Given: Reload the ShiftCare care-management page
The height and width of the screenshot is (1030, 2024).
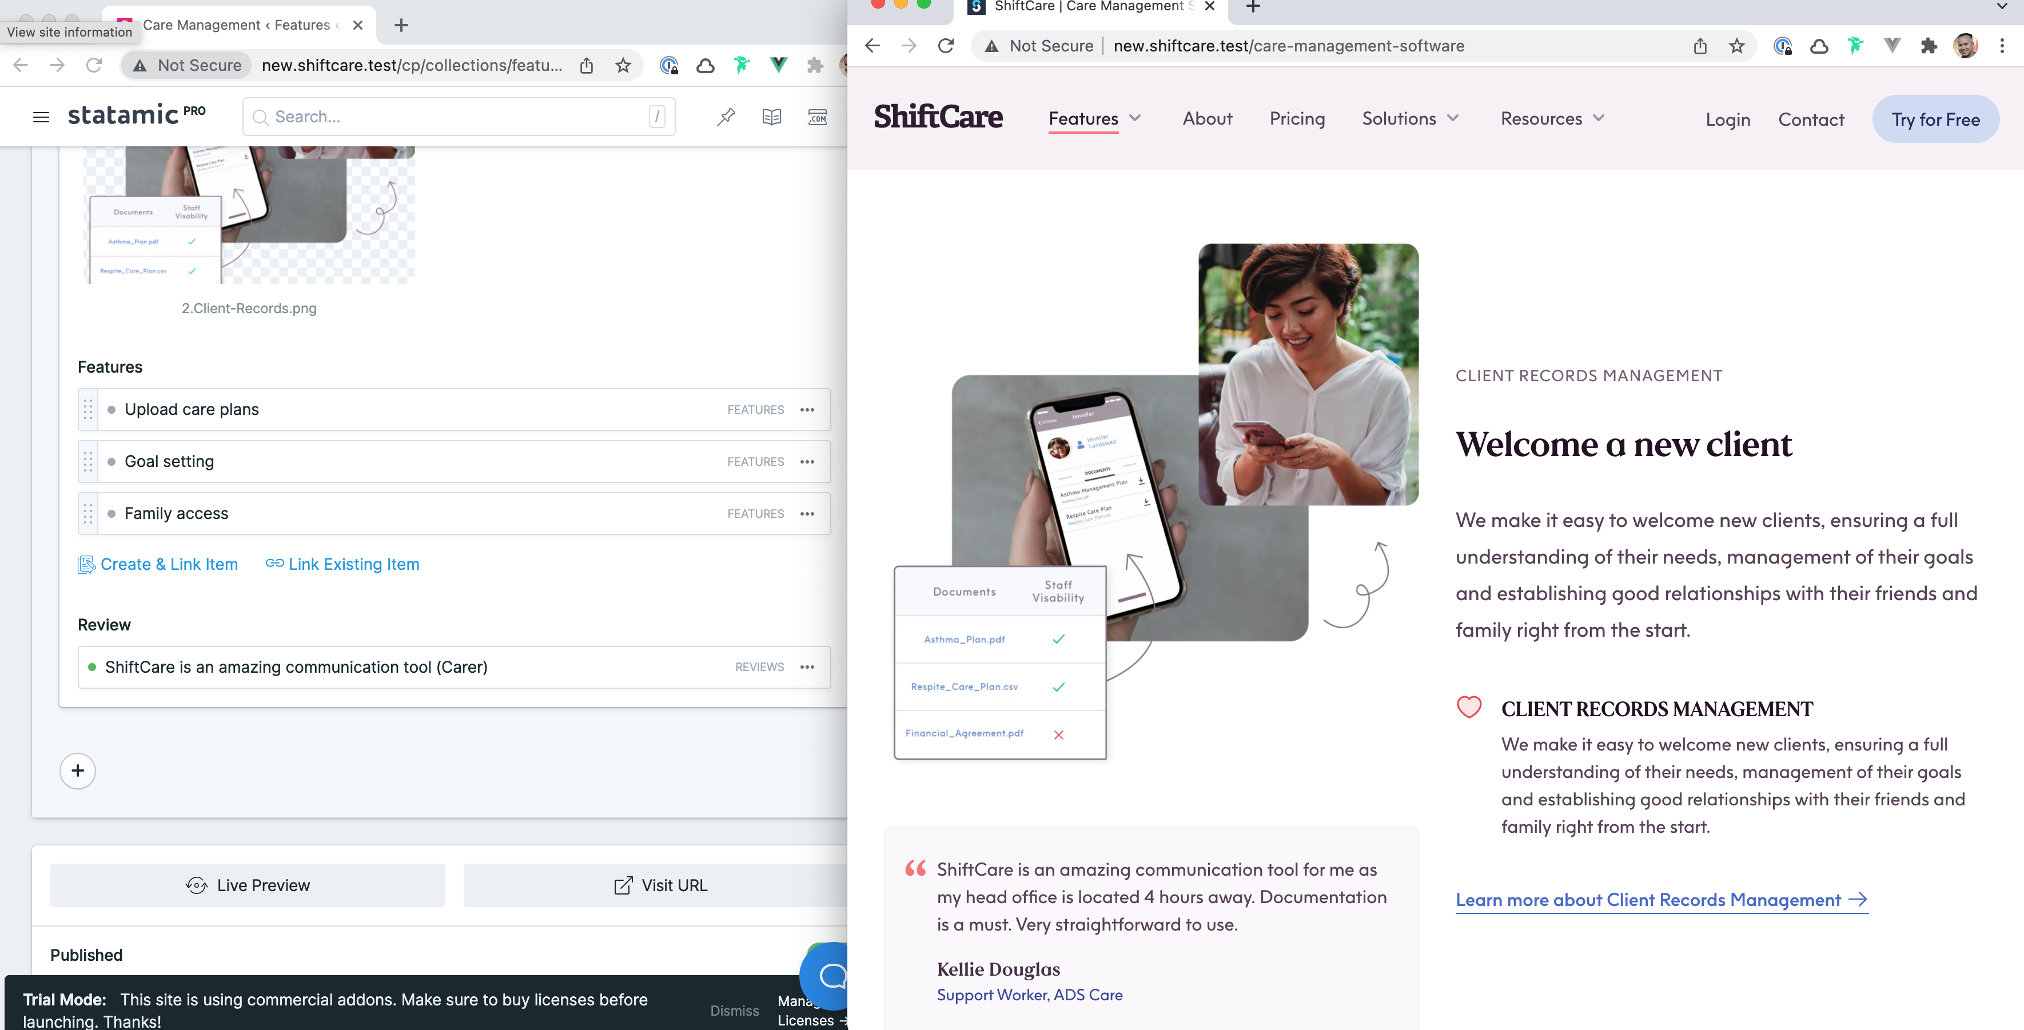Looking at the screenshot, I should (945, 45).
